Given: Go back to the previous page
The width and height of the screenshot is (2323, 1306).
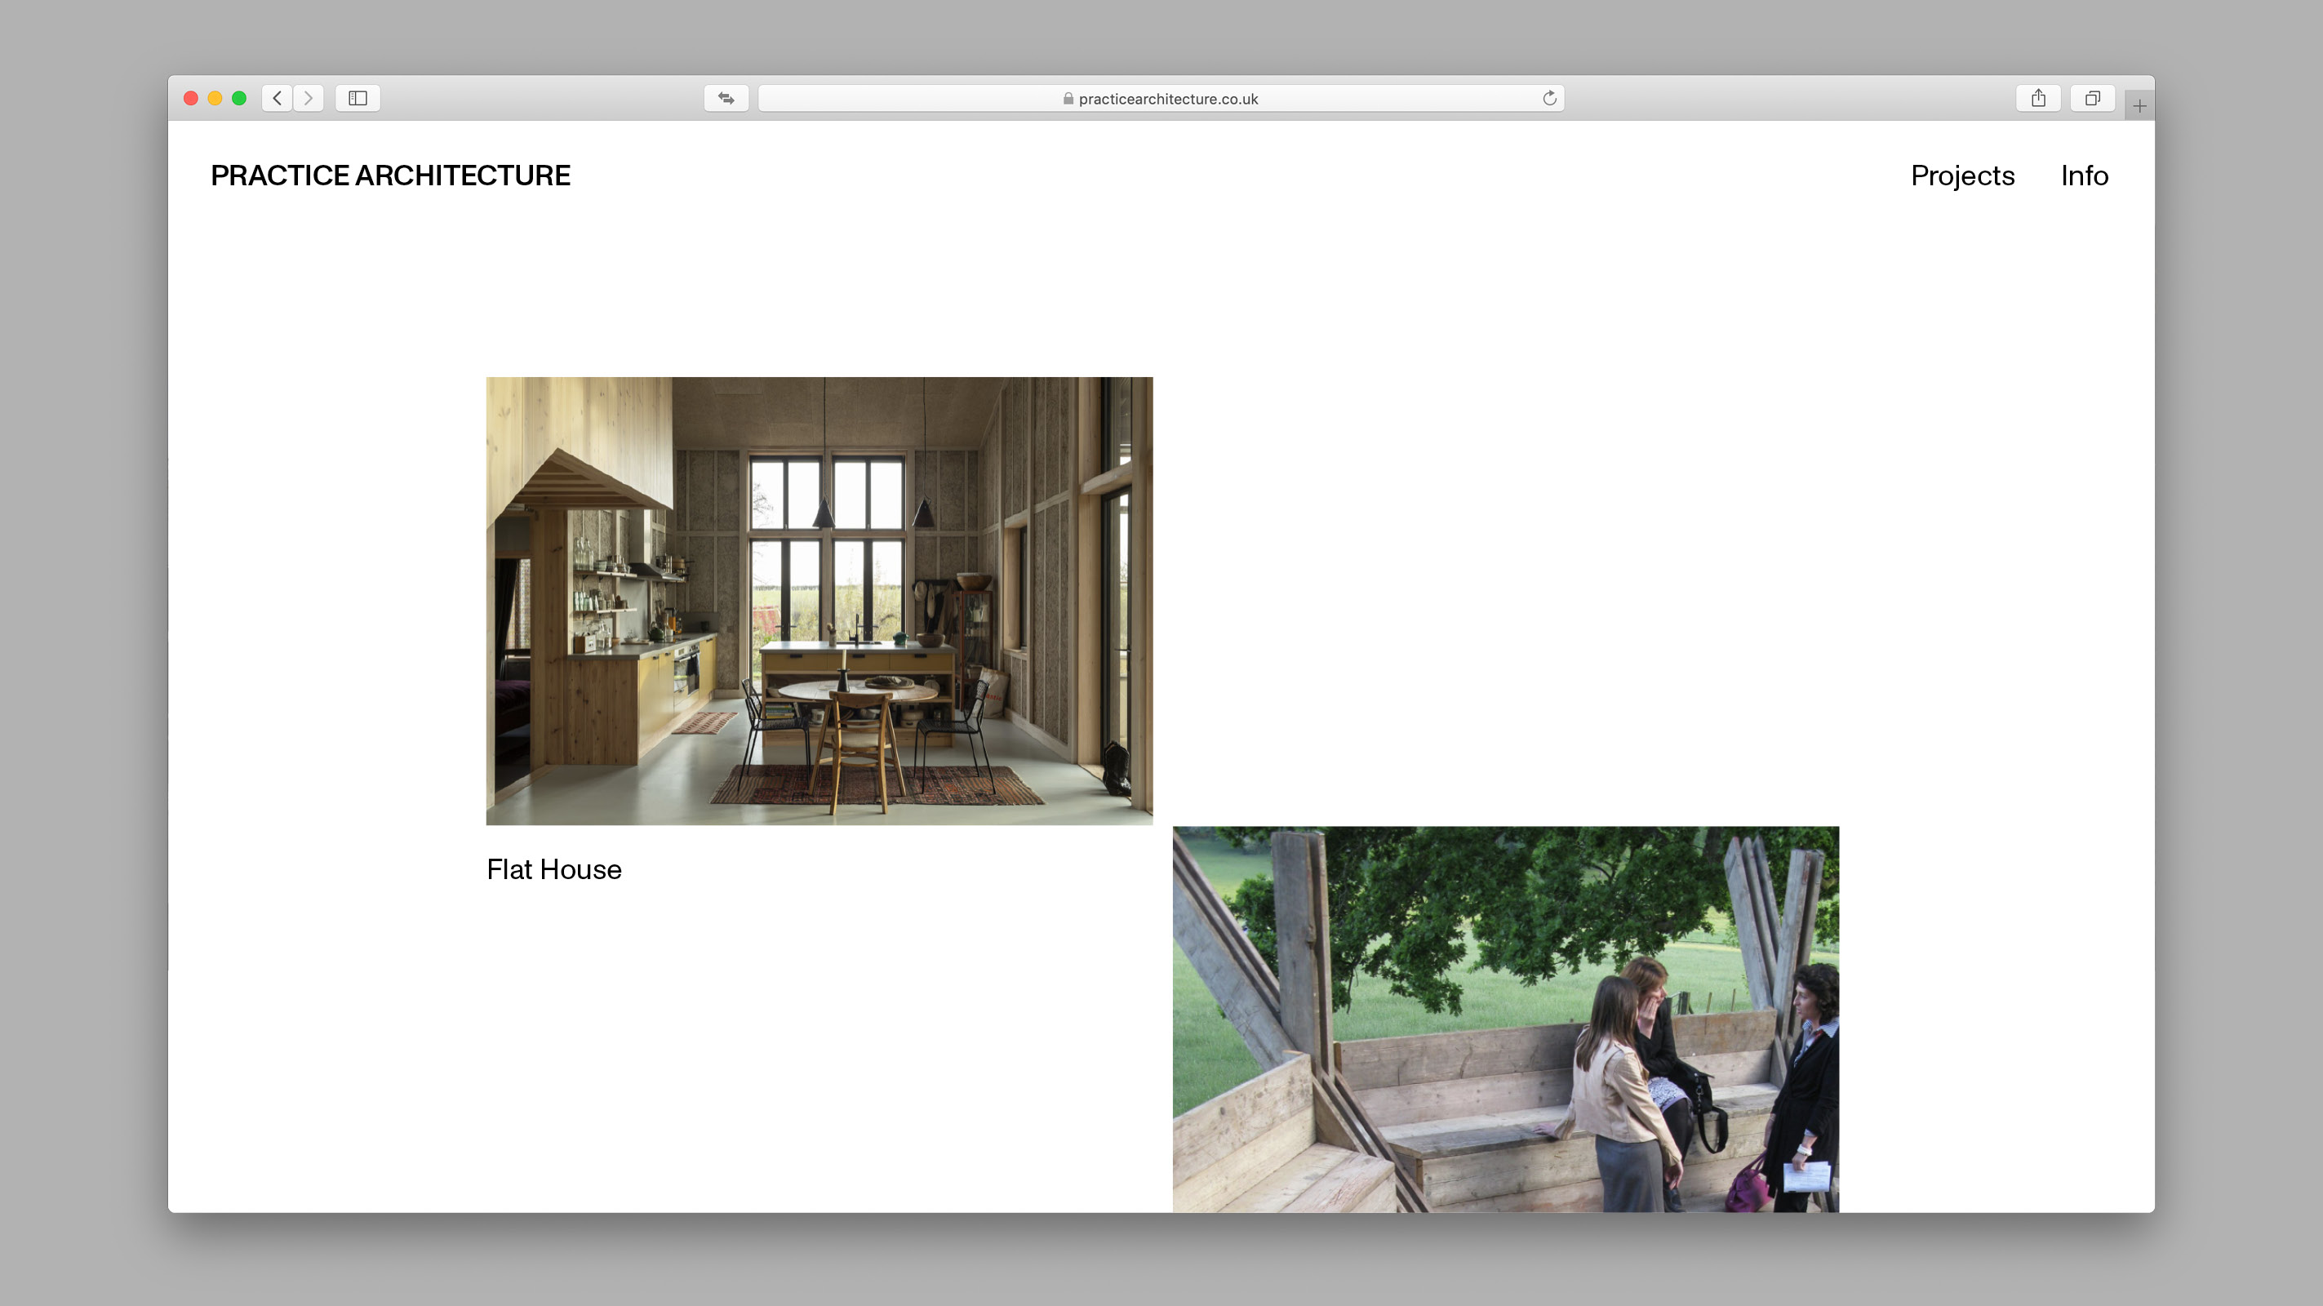Looking at the screenshot, I should [277, 98].
